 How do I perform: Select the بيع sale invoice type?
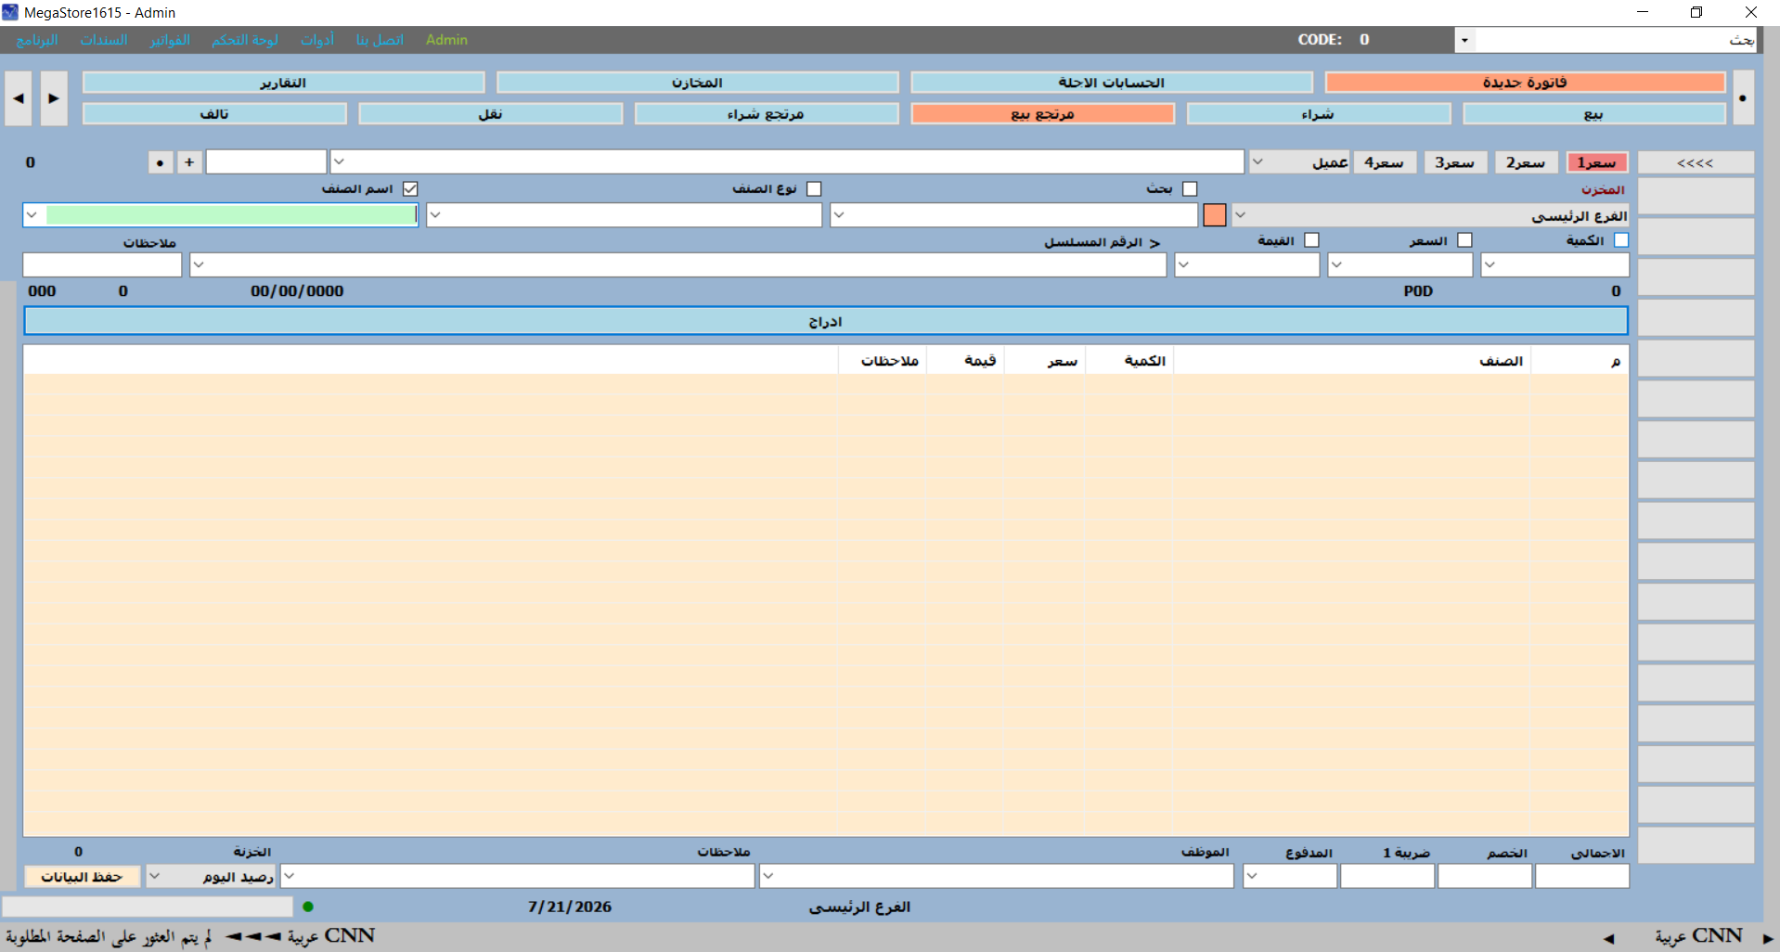(x=1594, y=114)
